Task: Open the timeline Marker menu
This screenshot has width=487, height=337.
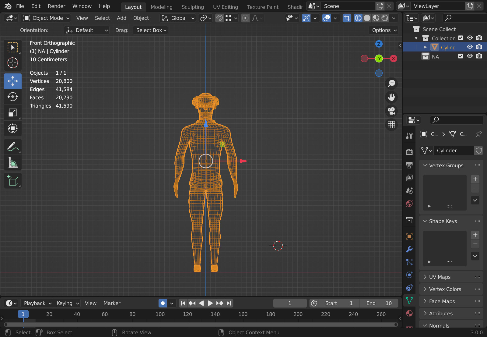Action: click(x=112, y=303)
